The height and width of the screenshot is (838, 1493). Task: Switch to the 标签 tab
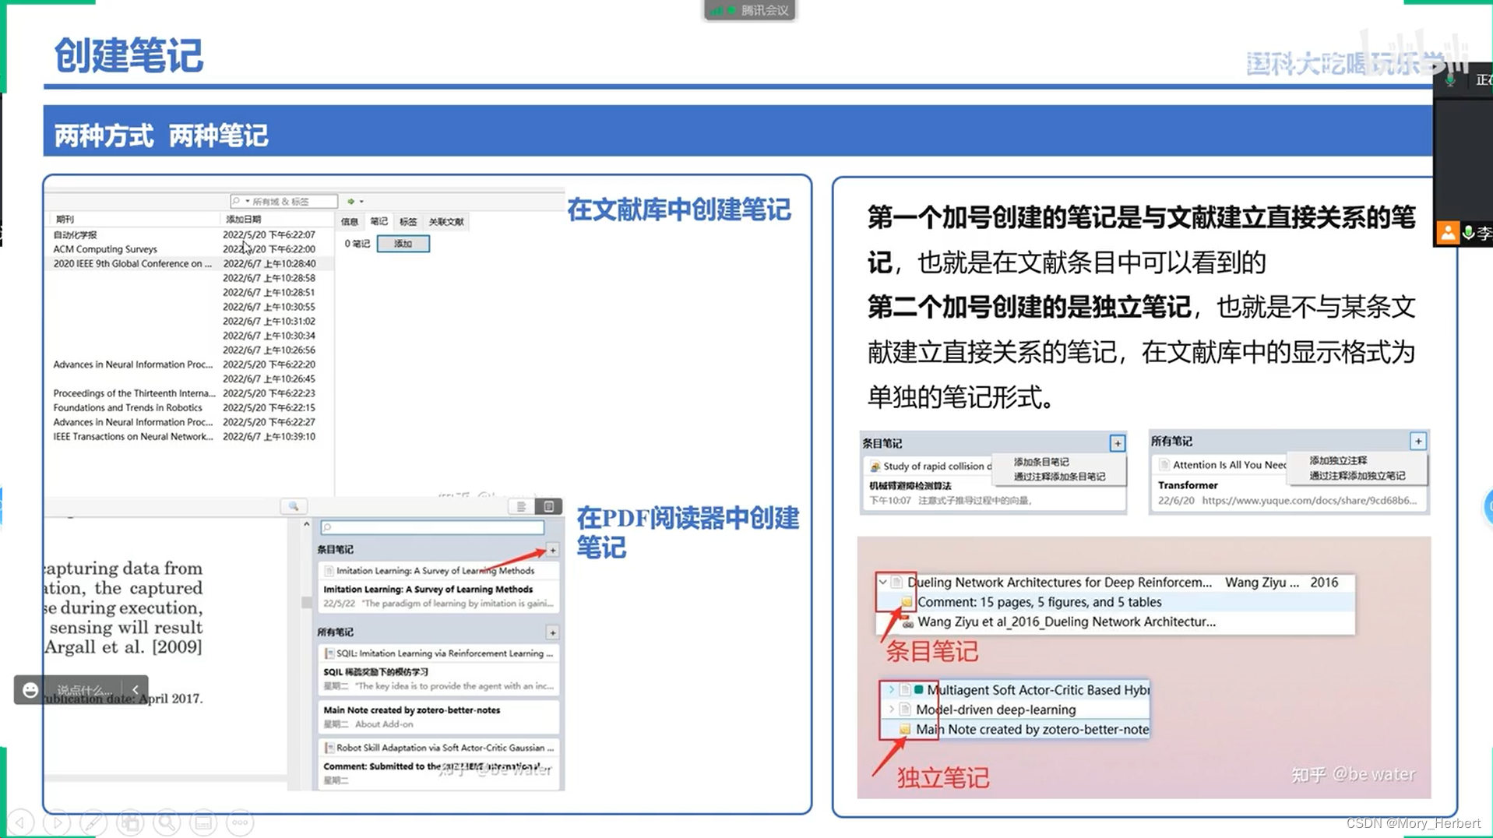click(408, 222)
